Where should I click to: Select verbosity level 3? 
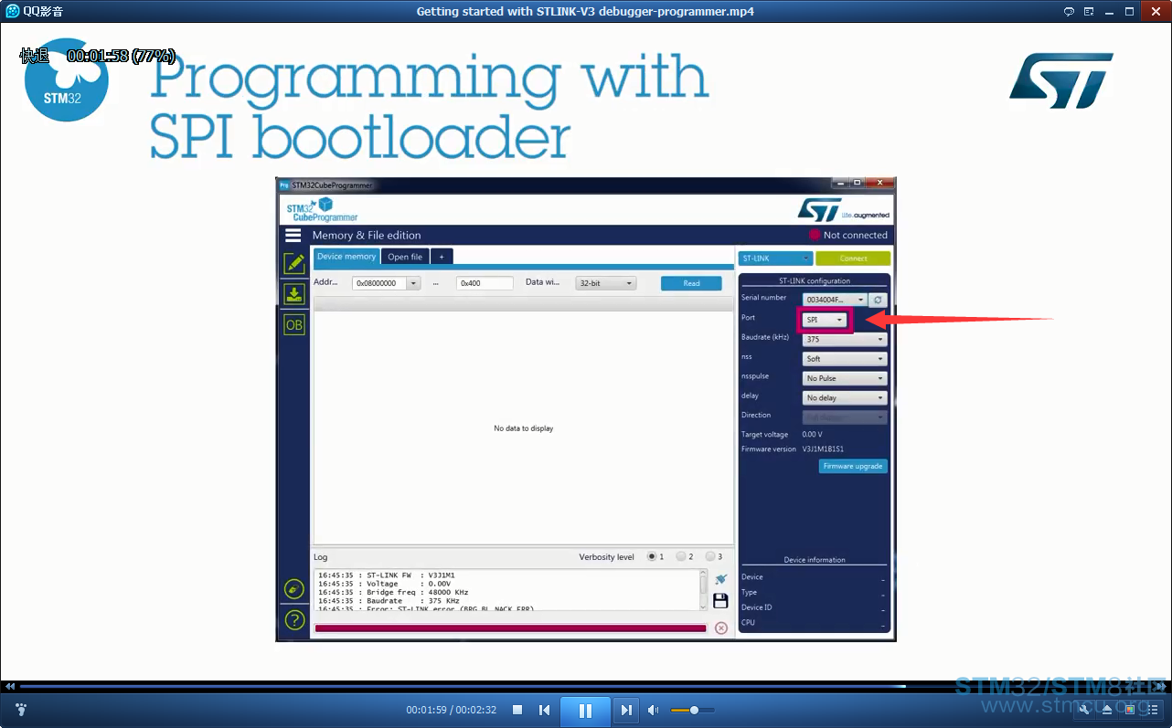coord(710,556)
